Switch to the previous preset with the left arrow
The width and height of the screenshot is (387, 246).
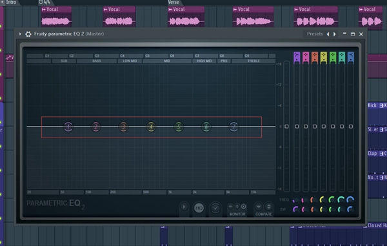click(328, 34)
